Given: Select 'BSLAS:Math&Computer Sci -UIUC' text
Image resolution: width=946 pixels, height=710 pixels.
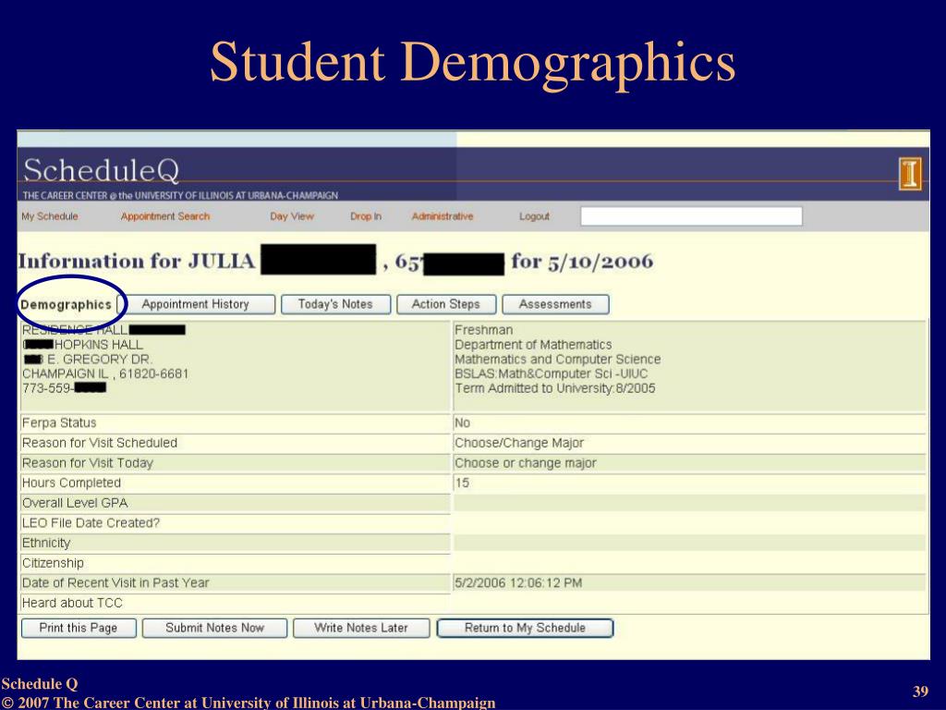Looking at the screenshot, I should (552, 373).
